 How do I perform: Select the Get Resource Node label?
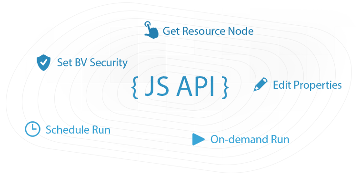208,31
